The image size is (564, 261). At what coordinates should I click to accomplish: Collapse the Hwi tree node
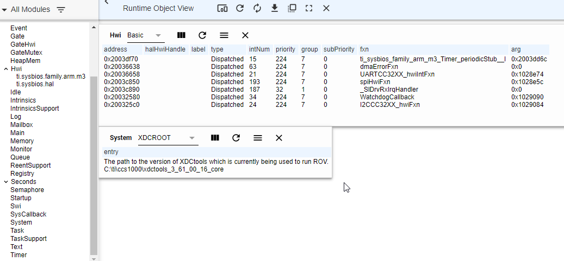click(x=6, y=69)
